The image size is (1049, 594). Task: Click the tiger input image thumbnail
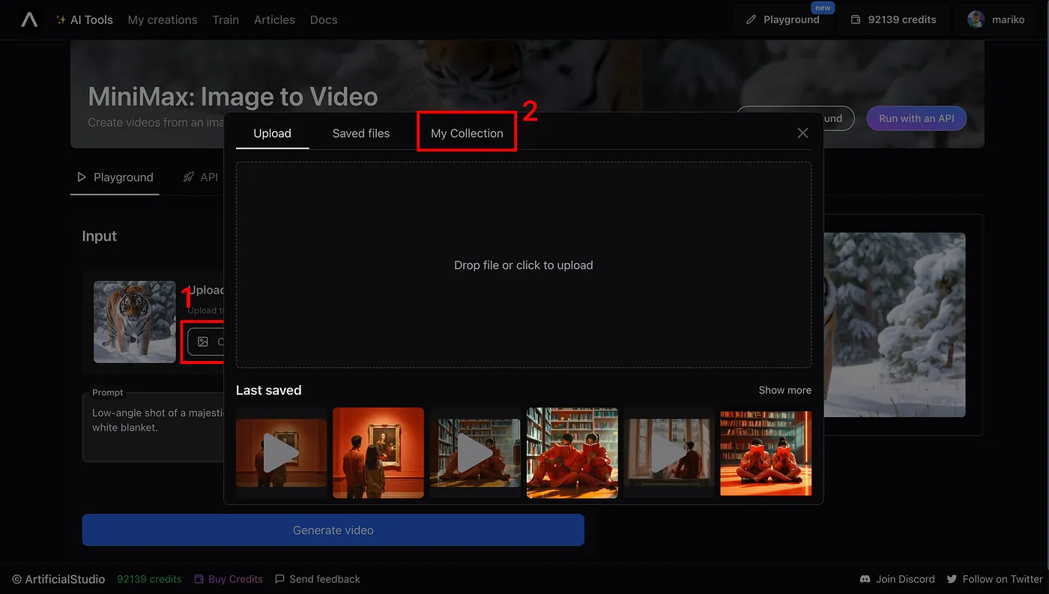pos(135,322)
